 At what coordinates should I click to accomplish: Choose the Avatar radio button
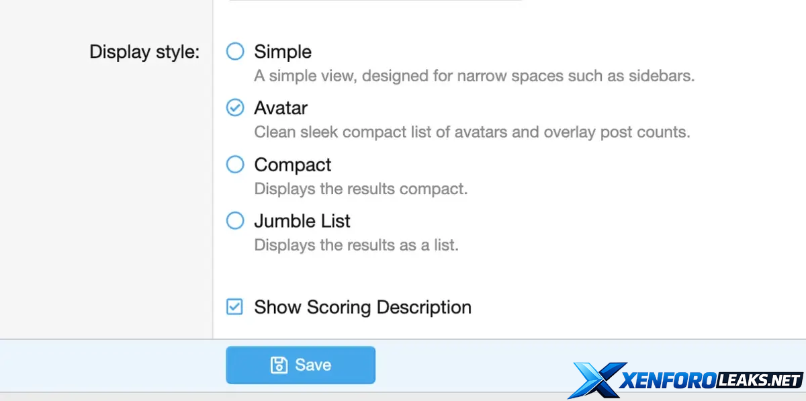pos(234,107)
